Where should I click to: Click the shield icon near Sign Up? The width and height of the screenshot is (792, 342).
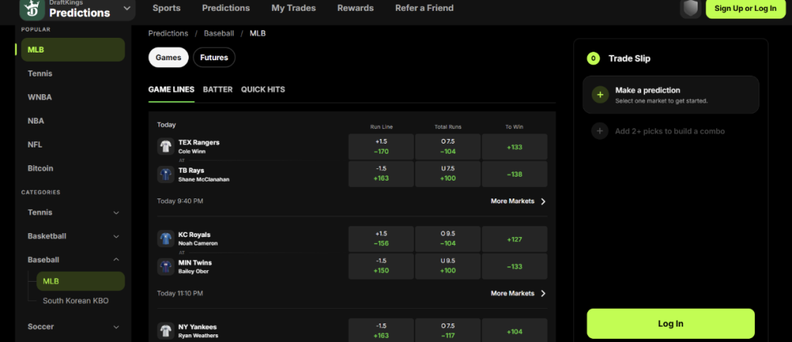coord(690,8)
